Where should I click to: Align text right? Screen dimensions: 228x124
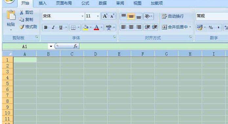coord(139,27)
